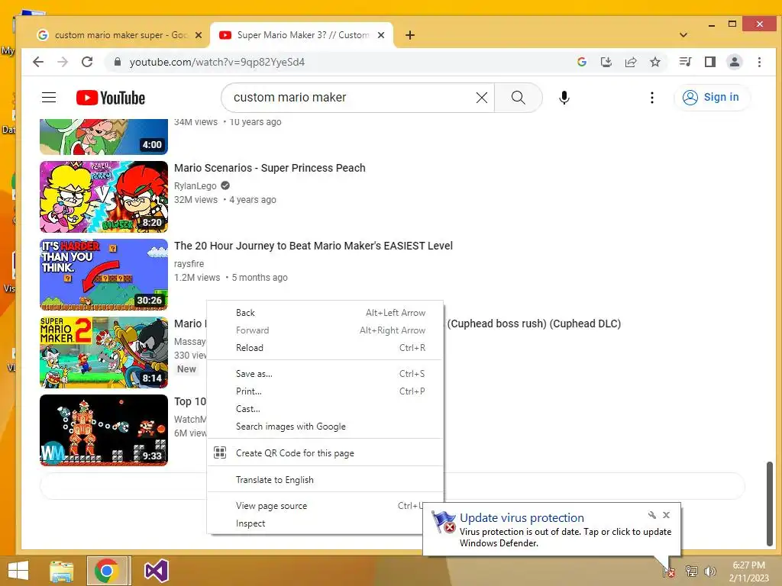The width and height of the screenshot is (782, 586).
Task: Open notification options wrench icon
Action: tap(652, 515)
